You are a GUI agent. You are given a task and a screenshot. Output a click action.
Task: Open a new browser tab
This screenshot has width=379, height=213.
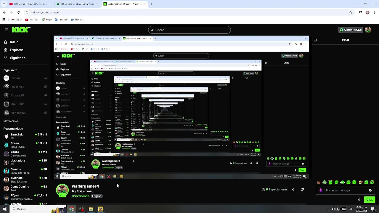(151, 4)
